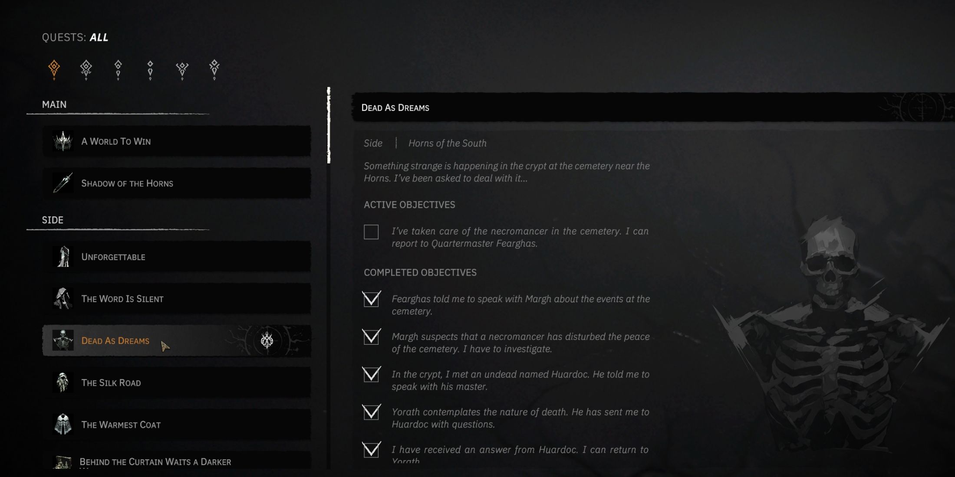
Task: Click the quest list scrollbar handle
Action: point(329,125)
